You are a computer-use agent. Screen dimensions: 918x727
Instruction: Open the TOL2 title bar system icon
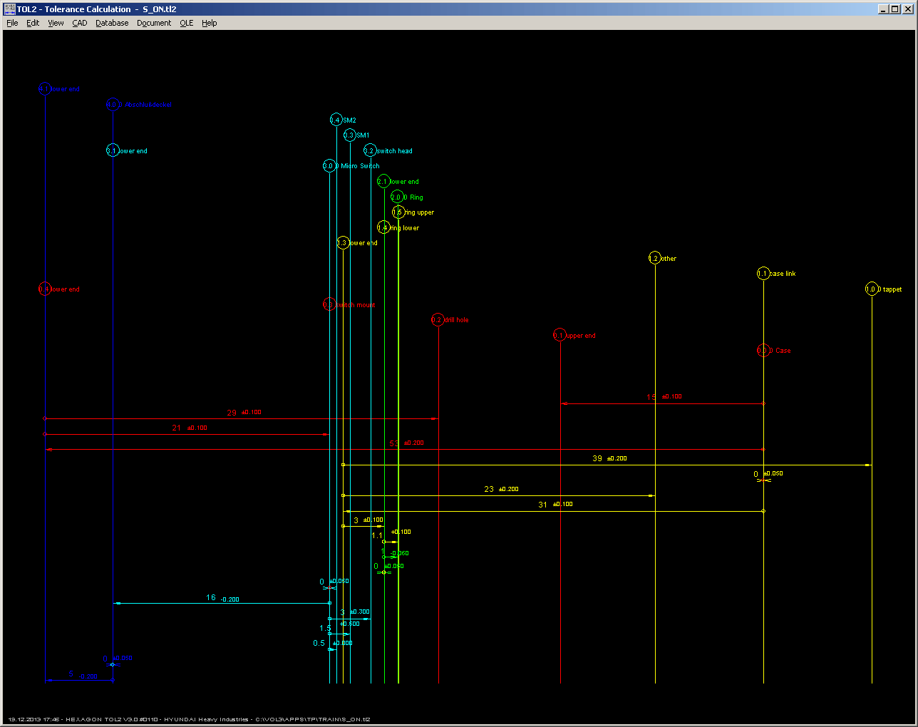click(9, 9)
